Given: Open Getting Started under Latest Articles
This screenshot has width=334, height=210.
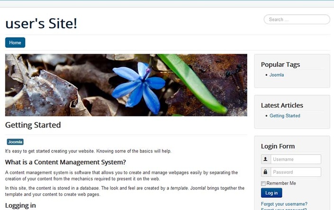Looking at the screenshot, I should [285, 116].
